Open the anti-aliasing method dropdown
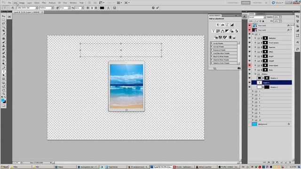The height and width of the screenshot is (169, 301). (x=82, y=8)
